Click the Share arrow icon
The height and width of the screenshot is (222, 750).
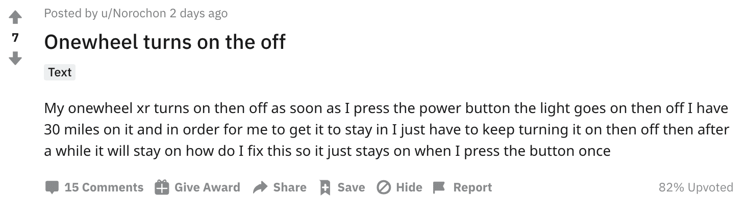tap(260, 187)
